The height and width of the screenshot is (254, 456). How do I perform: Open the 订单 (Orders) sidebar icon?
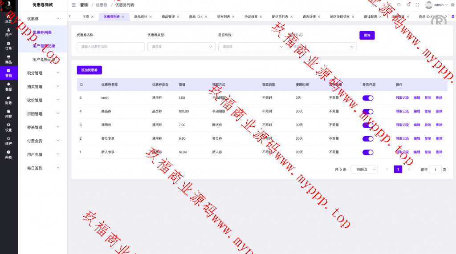click(8, 46)
